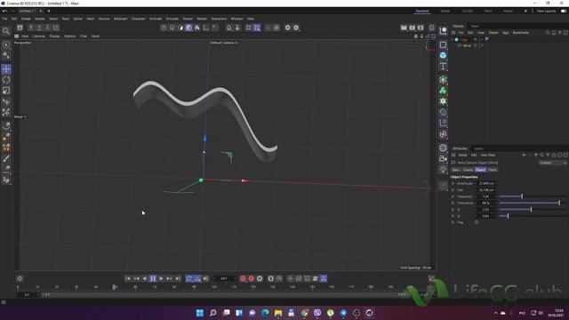Screen dimensions: 569x320
Task: Click the globe environment icon in right palette
Action: pos(443,148)
